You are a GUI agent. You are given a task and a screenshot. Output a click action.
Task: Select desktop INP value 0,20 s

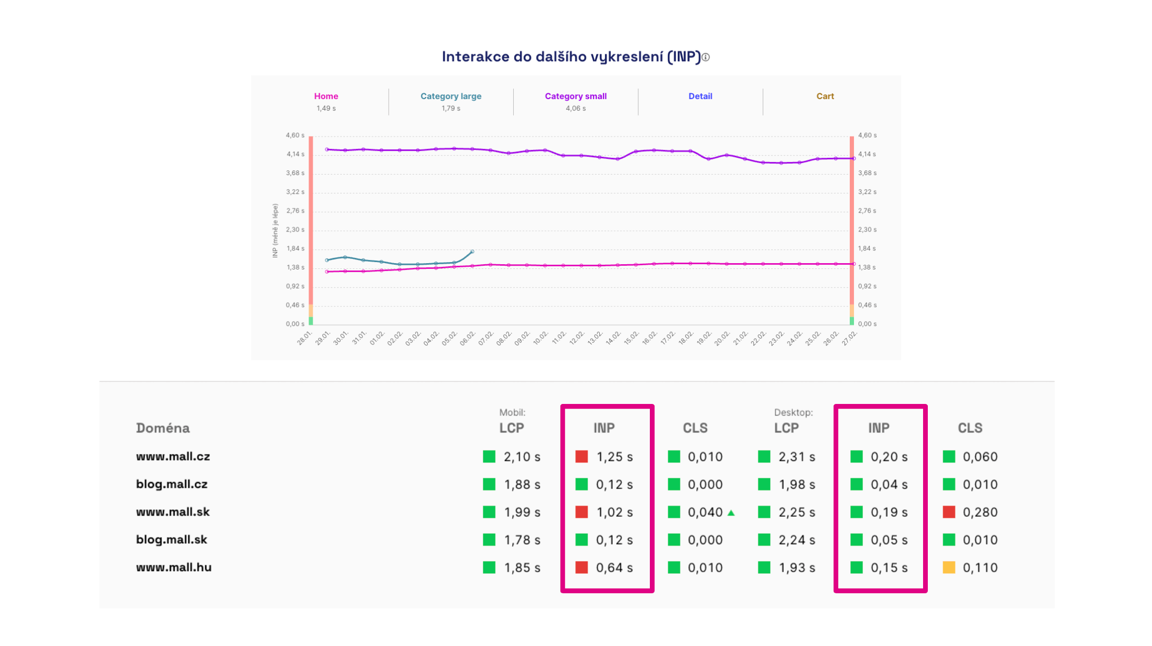pyautogui.click(x=889, y=457)
